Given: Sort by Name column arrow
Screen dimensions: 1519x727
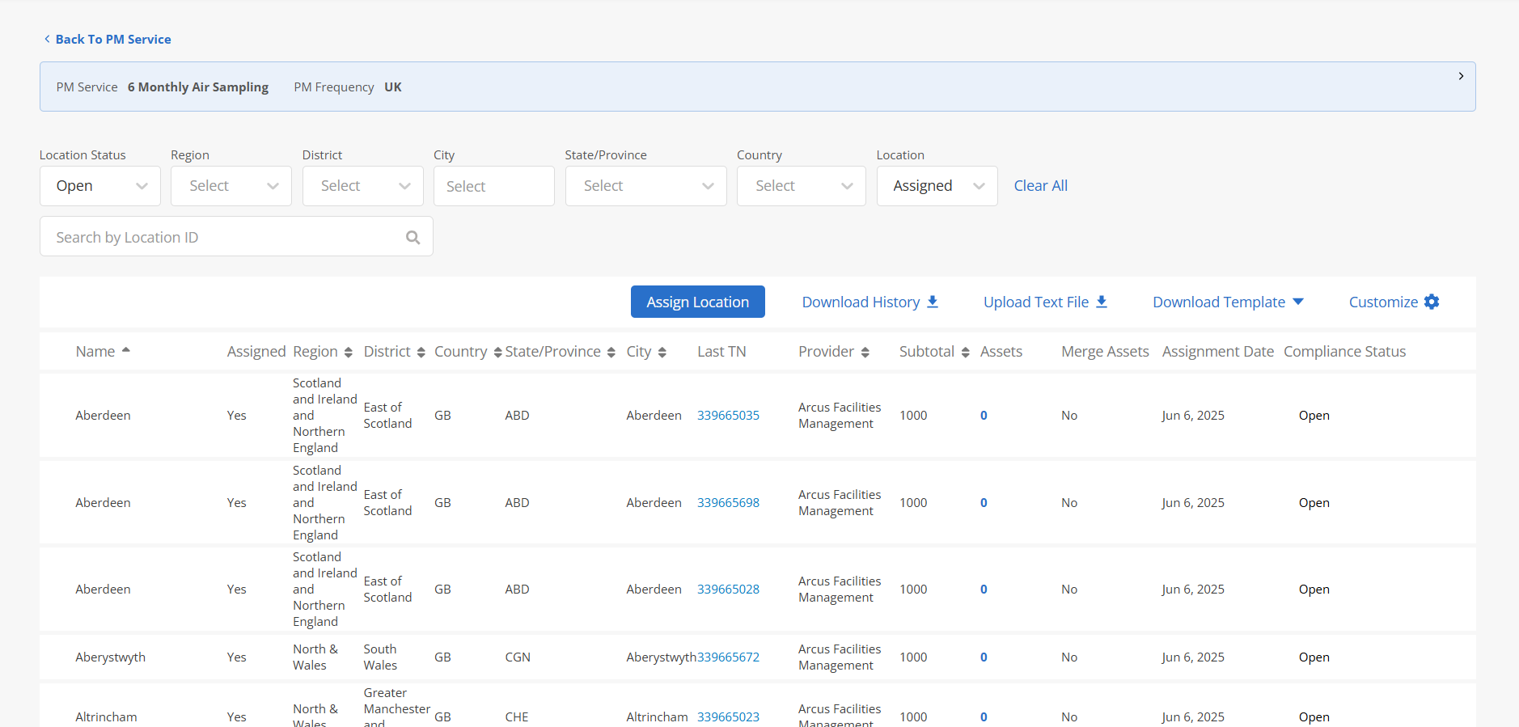Looking at the screenshot, I should pos(126,350).
